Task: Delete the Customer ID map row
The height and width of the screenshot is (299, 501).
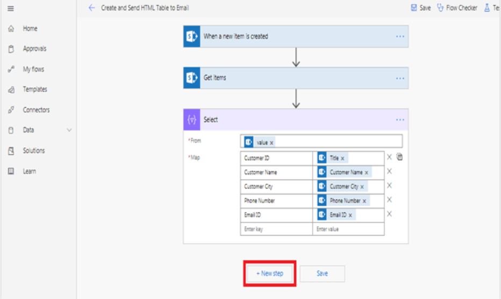Action: tap(389, 157)
